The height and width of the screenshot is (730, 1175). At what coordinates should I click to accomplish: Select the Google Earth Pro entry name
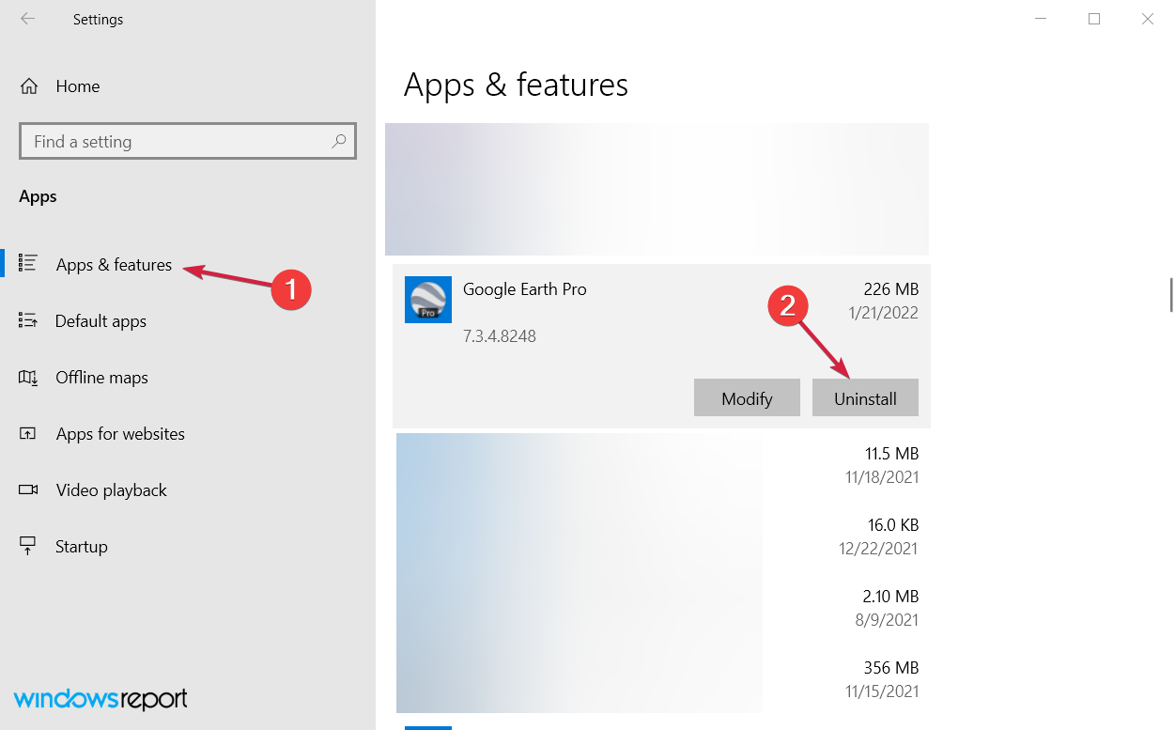tap(525, 289)
